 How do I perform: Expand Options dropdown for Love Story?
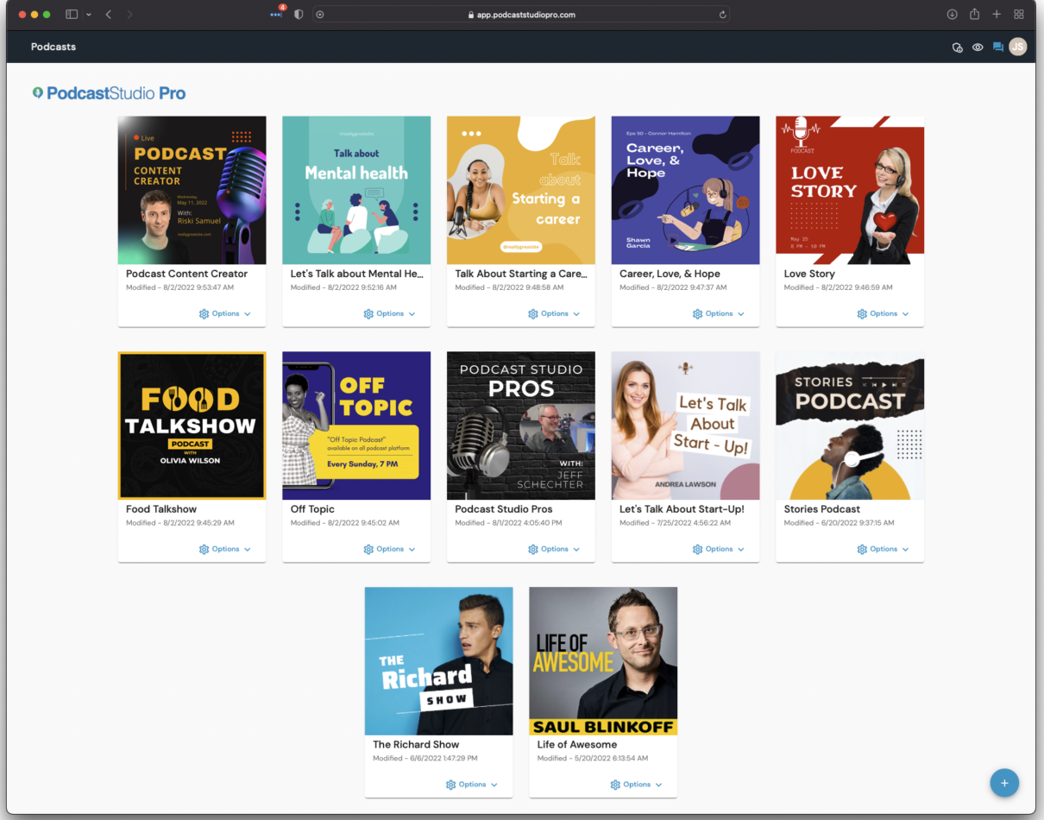882,313
